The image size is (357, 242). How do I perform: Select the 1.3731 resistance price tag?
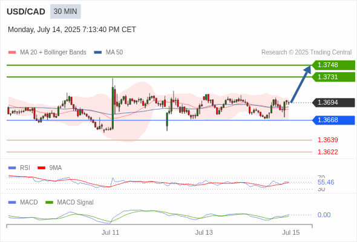click(x=333, y=77)
